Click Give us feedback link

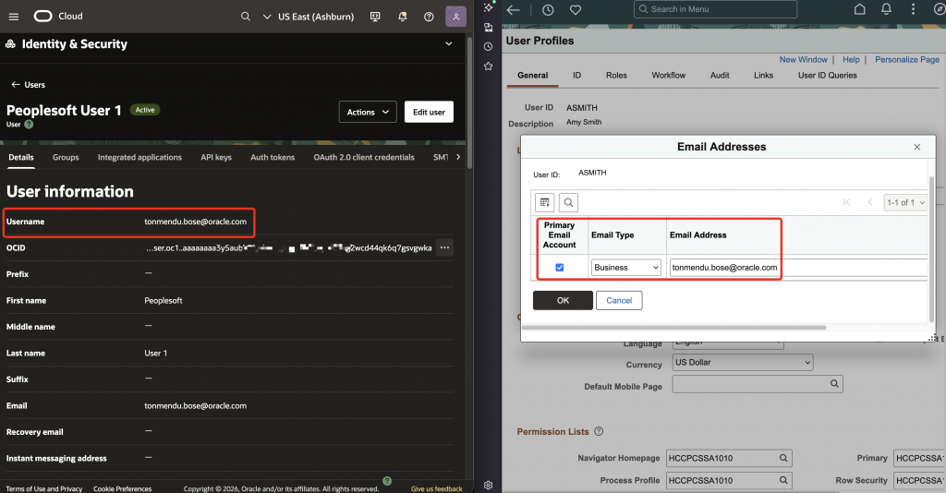point(437,488)
